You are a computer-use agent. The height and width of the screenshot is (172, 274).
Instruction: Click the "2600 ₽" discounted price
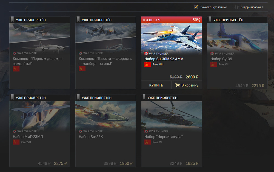click(192, 77)
